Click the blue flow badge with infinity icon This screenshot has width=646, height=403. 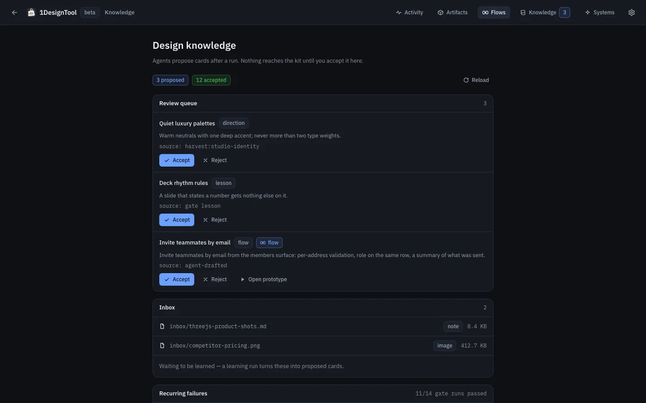pyautogui.click(x=269, y=243)
